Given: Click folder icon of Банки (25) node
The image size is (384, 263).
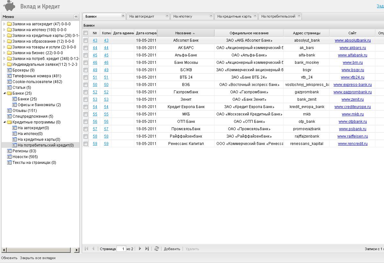Looking at the screenshot, I should pos(9,93).
